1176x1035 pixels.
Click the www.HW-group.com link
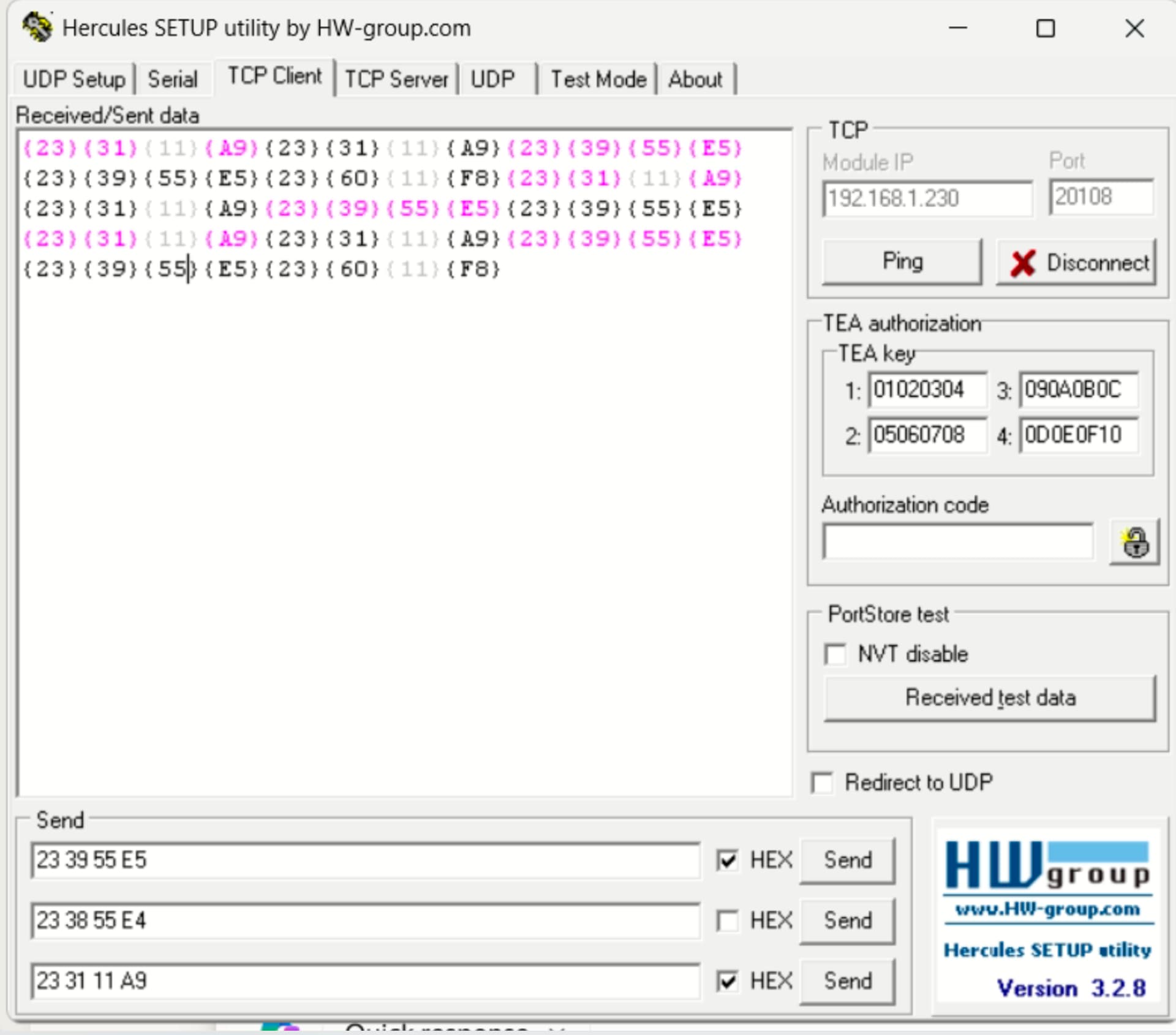click(1047, 909)
